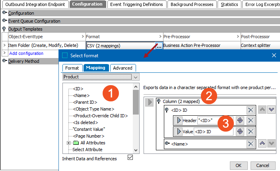Expand the Delivery Method section

(4, 61)
